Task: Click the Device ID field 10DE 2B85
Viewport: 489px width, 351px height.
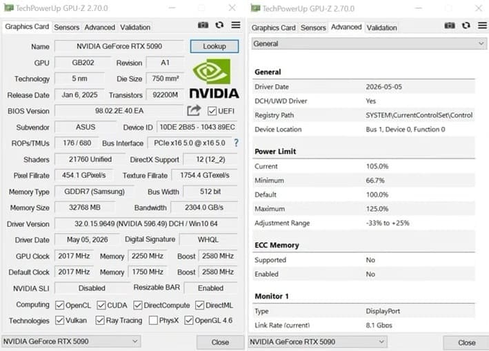Action: click(197, 127)
